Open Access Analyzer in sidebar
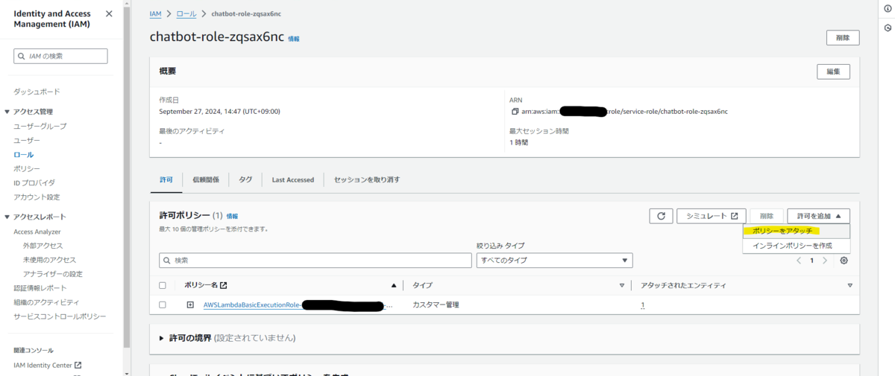 click(x=37, y=232)
